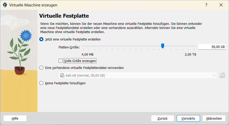Click the question mark help icon in the title bar
Image resolution: width=229 pixels, height=125 pixels.
point(206,5)
